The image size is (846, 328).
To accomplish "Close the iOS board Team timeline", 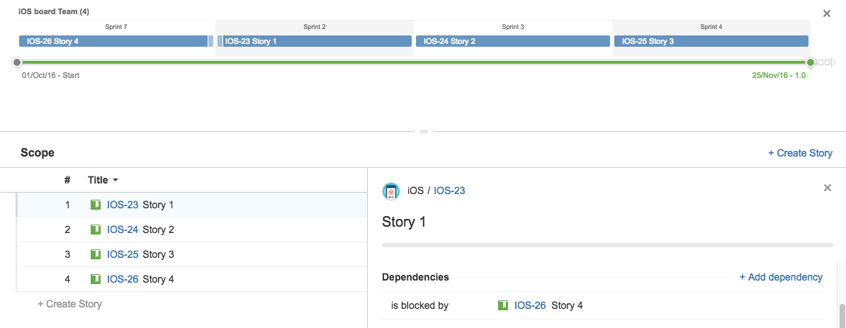I will 827,13.
